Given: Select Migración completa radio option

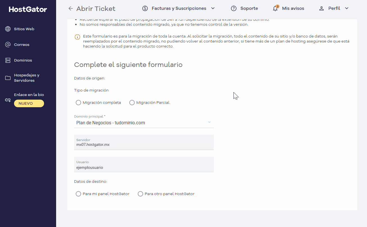Looking at the screenshot, I should 79,103.
